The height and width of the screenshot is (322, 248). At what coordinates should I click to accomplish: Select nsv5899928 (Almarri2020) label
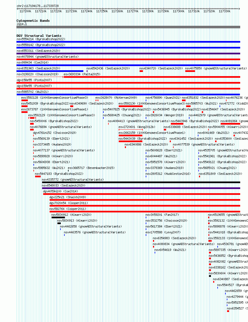pyautogui.click(x=53, y=156)
